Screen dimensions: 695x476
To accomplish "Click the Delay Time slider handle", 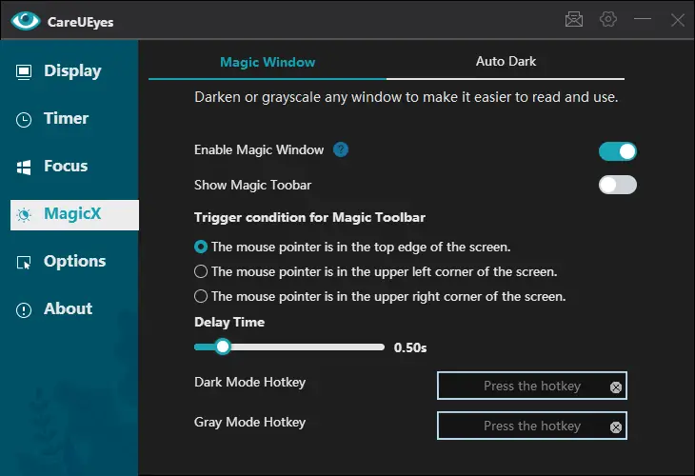I will pyautogui.click(x=223, y=347).
